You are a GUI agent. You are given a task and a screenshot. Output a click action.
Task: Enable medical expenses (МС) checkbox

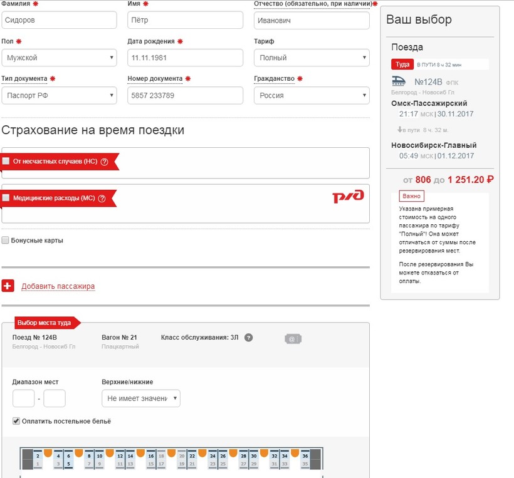tap(6, 198)
